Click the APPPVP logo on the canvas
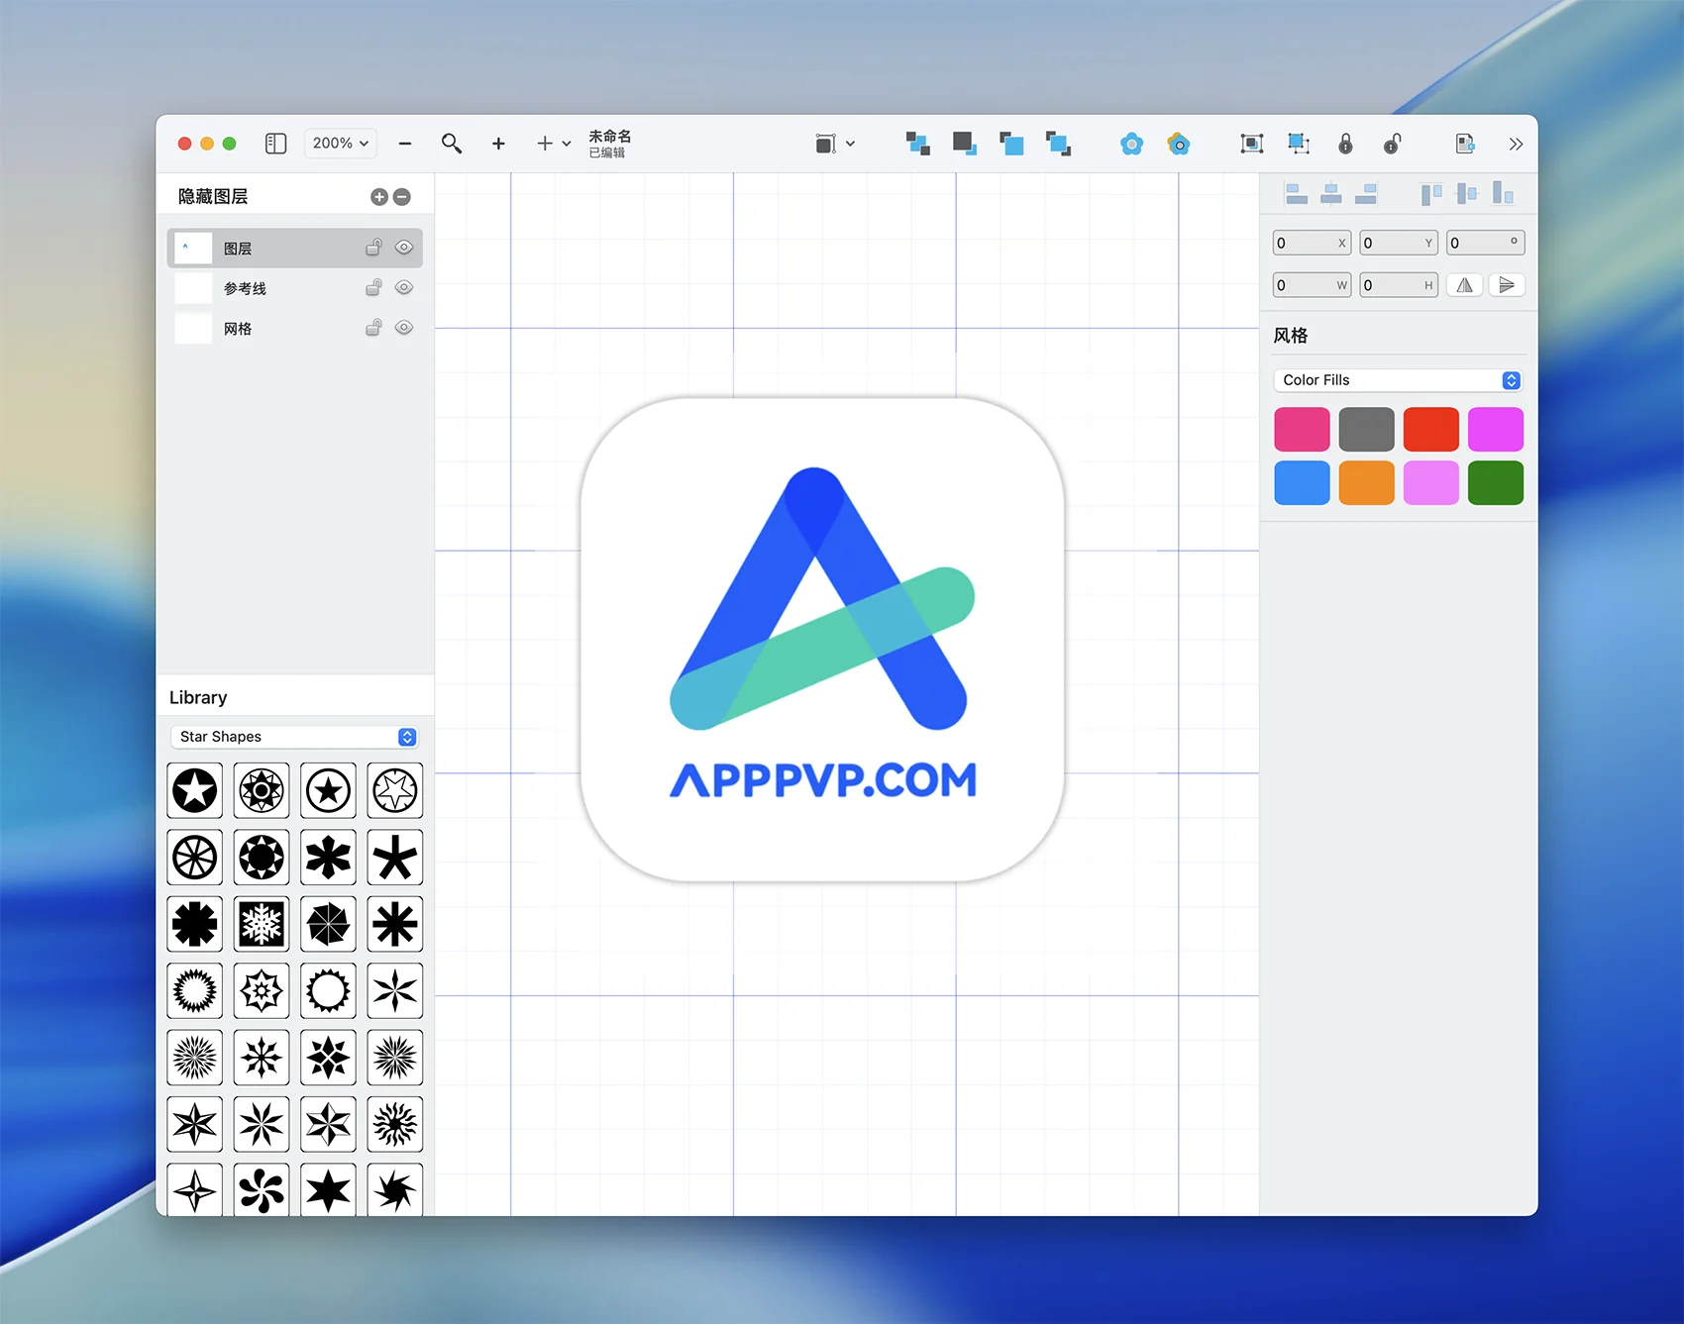 tap(822, 639)
